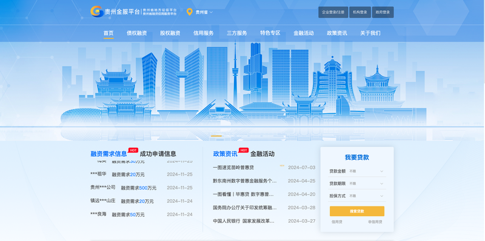Open the 一图速览苗岭普惠贷 article link
Screen dimensions: 485x241
pyautogui.click(x=233, y=168)
